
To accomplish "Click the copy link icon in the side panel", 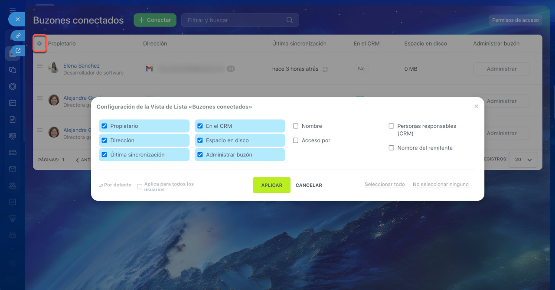I will tap(18, 36).
